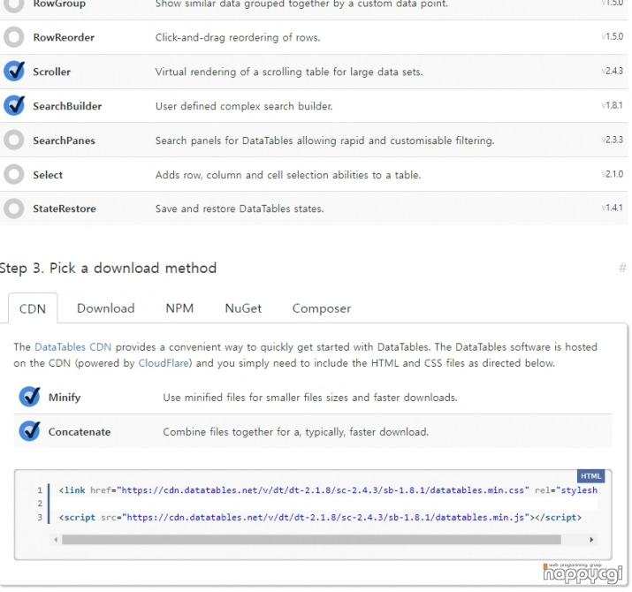
Task: Click line number 3 in the code block
Action: pyautogui.click(x=40, y=518)
